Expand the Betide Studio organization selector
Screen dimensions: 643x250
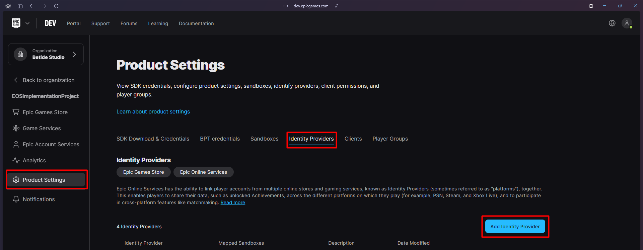pos(46,54)
